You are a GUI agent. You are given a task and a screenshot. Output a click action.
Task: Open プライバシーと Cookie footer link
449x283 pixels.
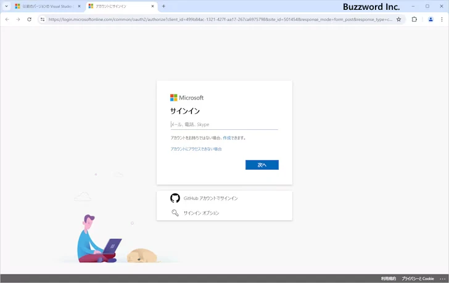[418, 279]
